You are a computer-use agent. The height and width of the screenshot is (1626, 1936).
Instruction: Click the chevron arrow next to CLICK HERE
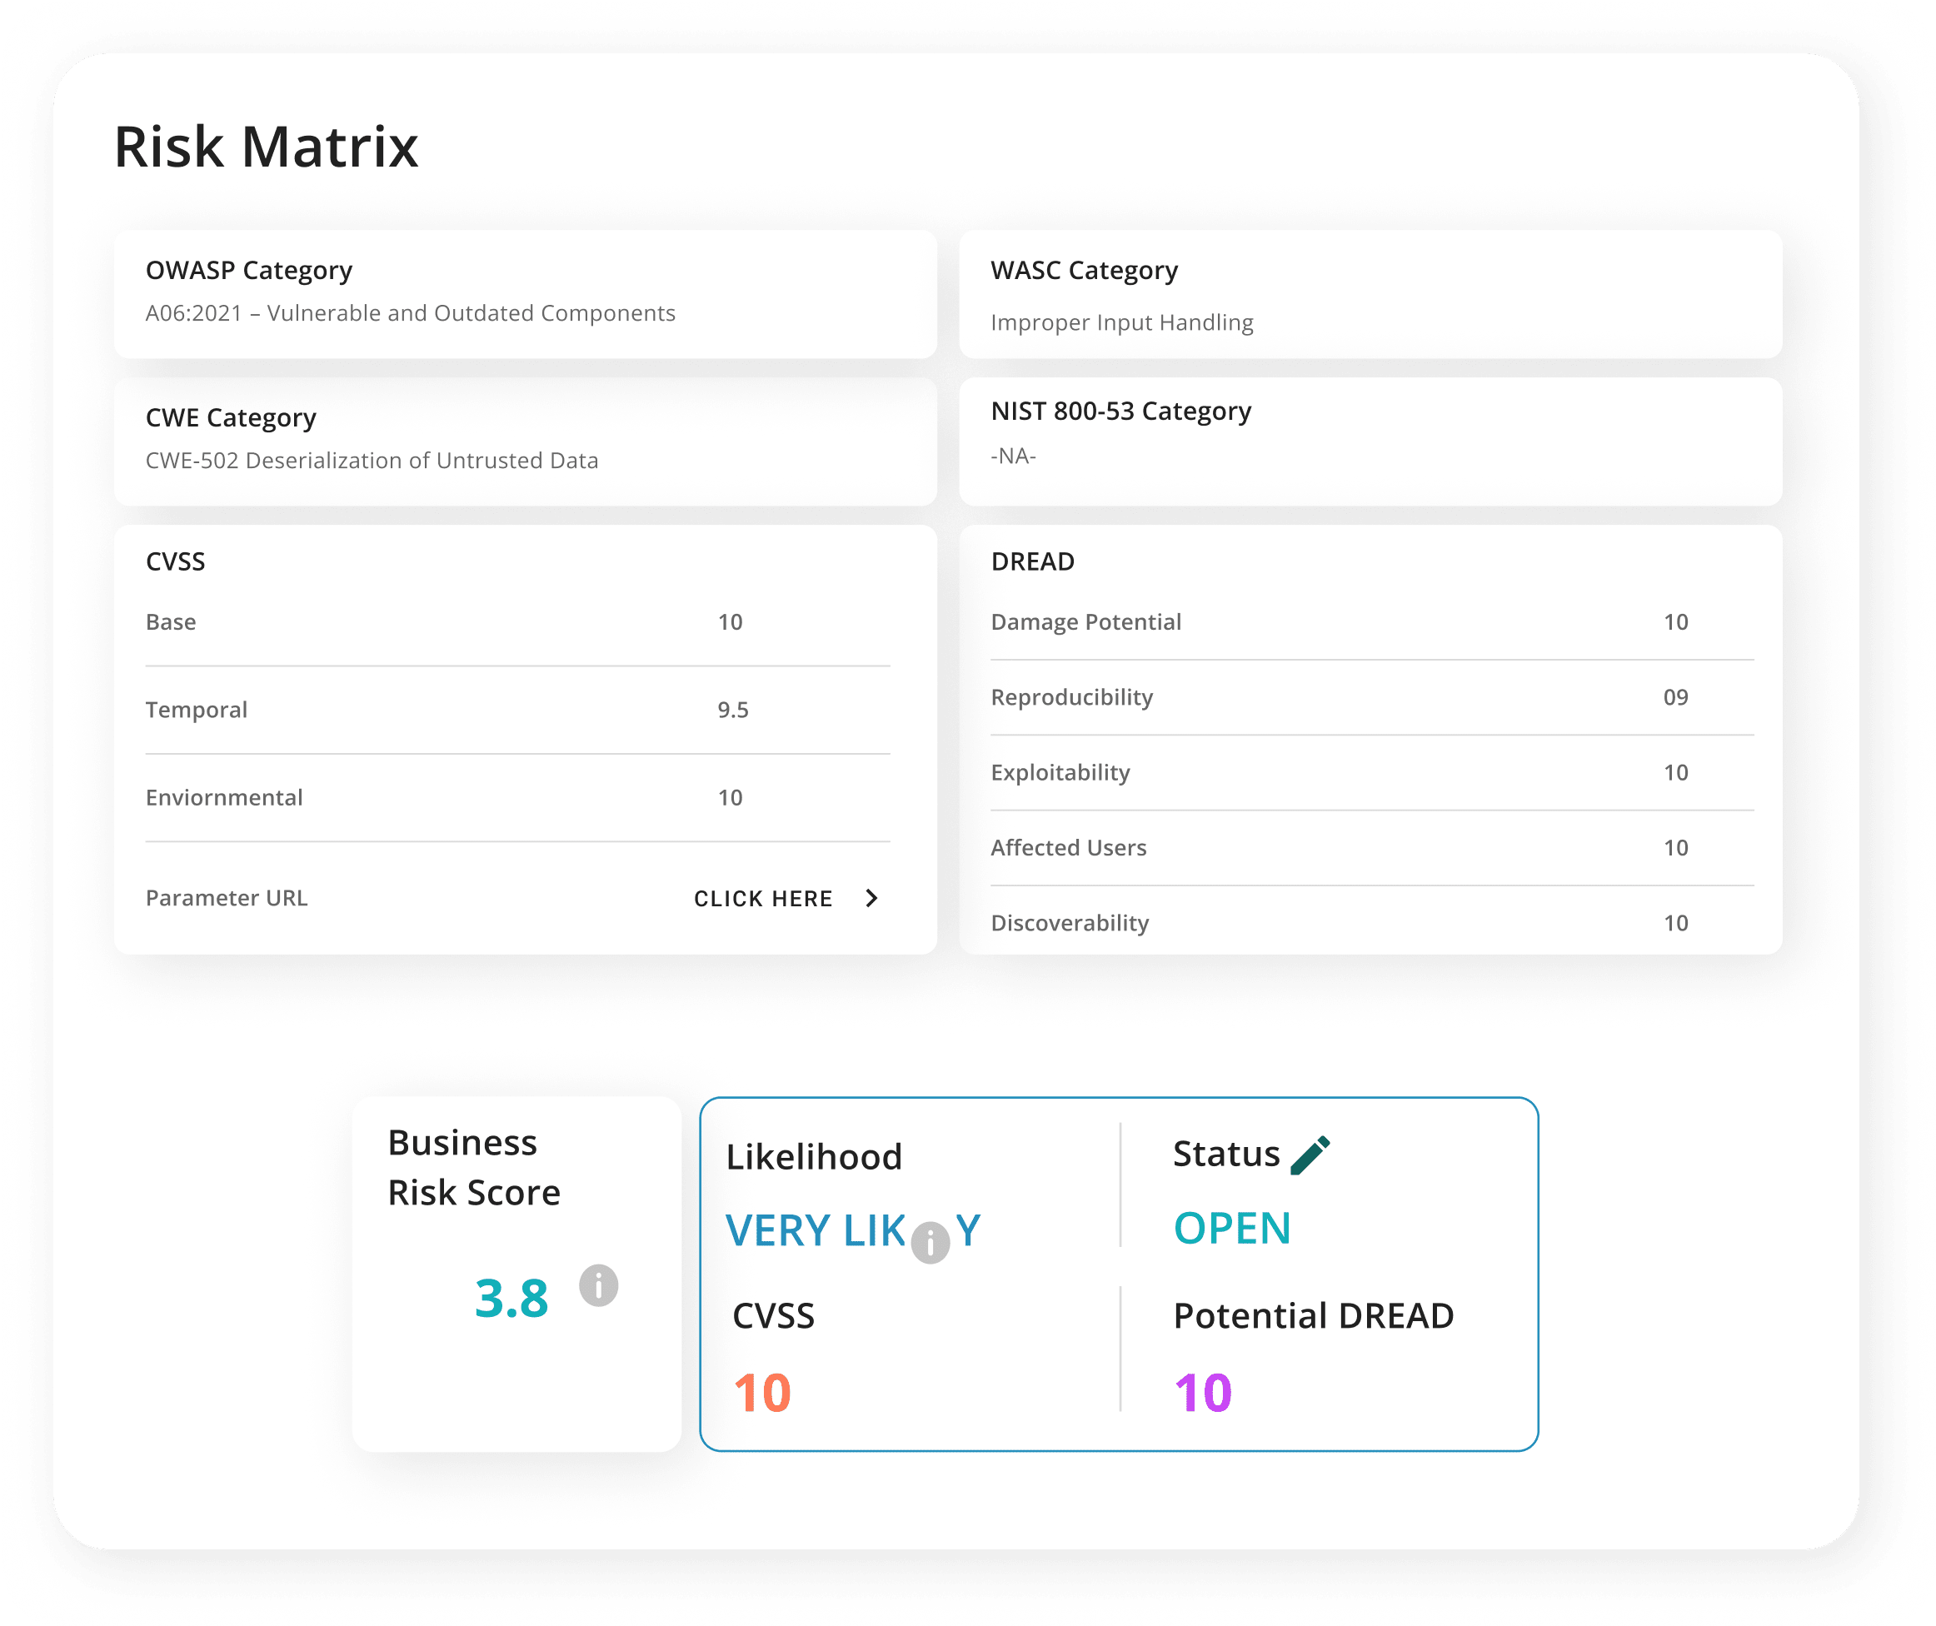pyautogui.click(x=871, y=898)
